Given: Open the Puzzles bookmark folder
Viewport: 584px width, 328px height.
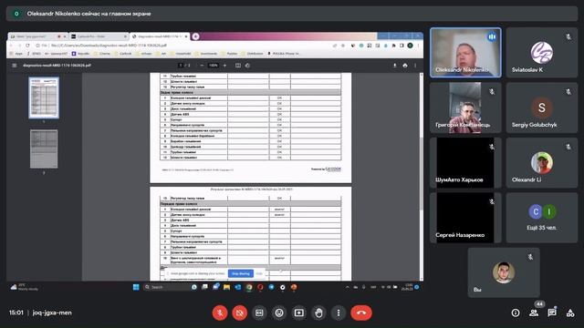Looking at the screenshot, I should tap(230, 54).
